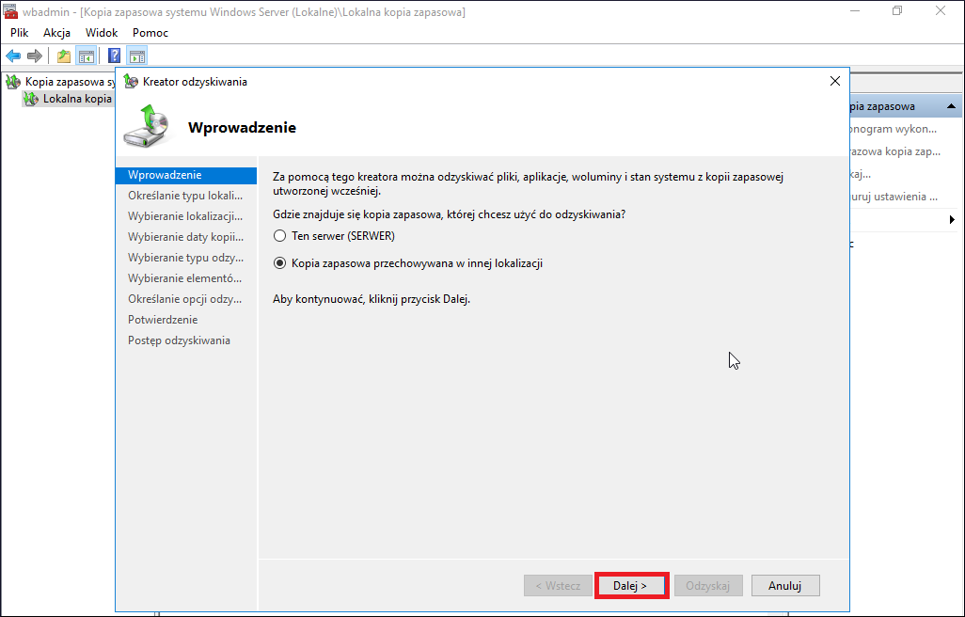This screenshot has height=617, width=965.
Task: Open the Help question mark toolbar icon
Action: tap(115, 56)
